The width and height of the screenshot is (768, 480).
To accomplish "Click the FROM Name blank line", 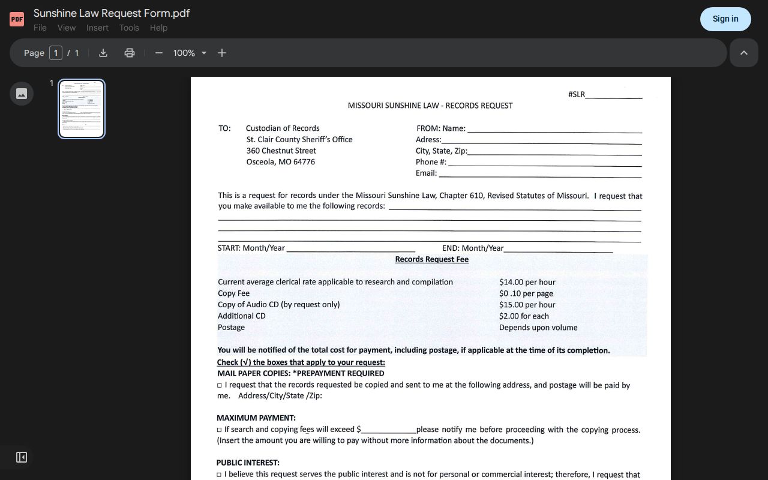I will [x=554, y=128].
